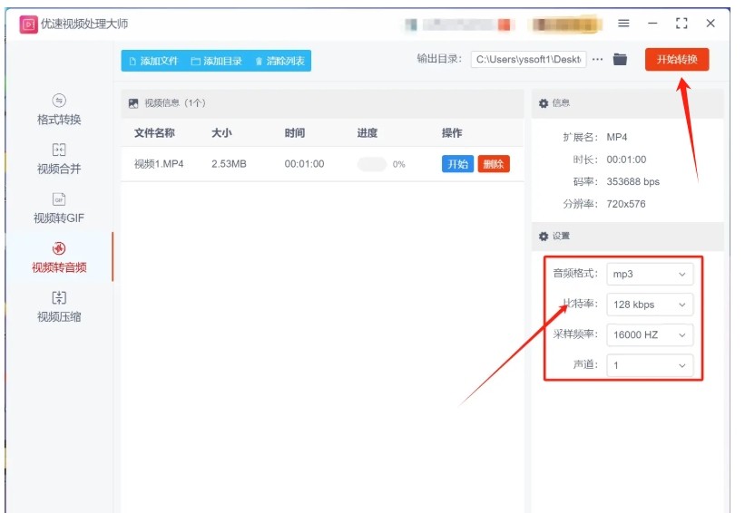Open the 比特率 128 kbps dropdown
This screenshot has height=513, width=745.
[x=650, y=305]
